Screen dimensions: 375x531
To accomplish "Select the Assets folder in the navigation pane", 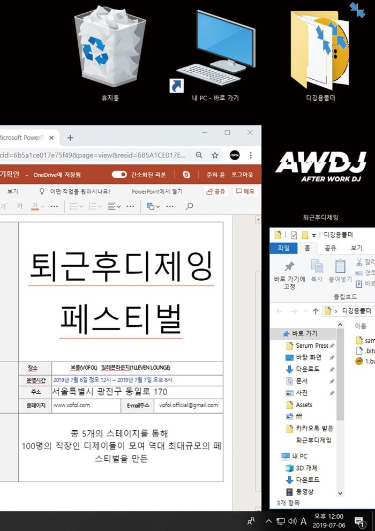I will [x=299, y=405].
